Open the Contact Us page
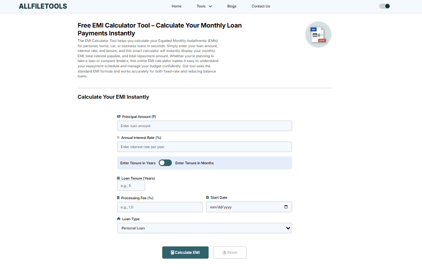The height and width of the screenshot is (270, 422). pyautogui.click(x=261, y=6)
